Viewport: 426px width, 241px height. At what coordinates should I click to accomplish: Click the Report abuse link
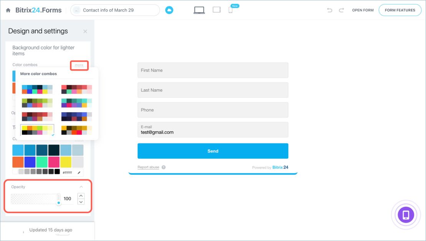pyautogui.click(x=149, y=167)
